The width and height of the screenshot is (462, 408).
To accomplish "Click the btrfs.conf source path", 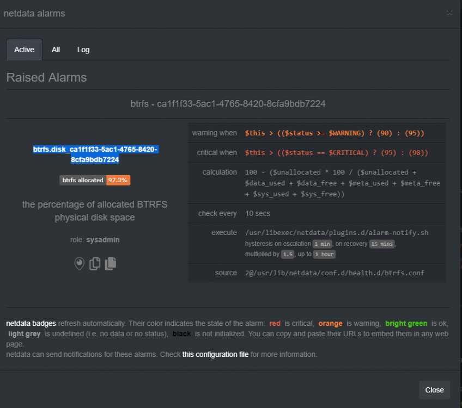I will pyautogui.click(x=335, y=273).
